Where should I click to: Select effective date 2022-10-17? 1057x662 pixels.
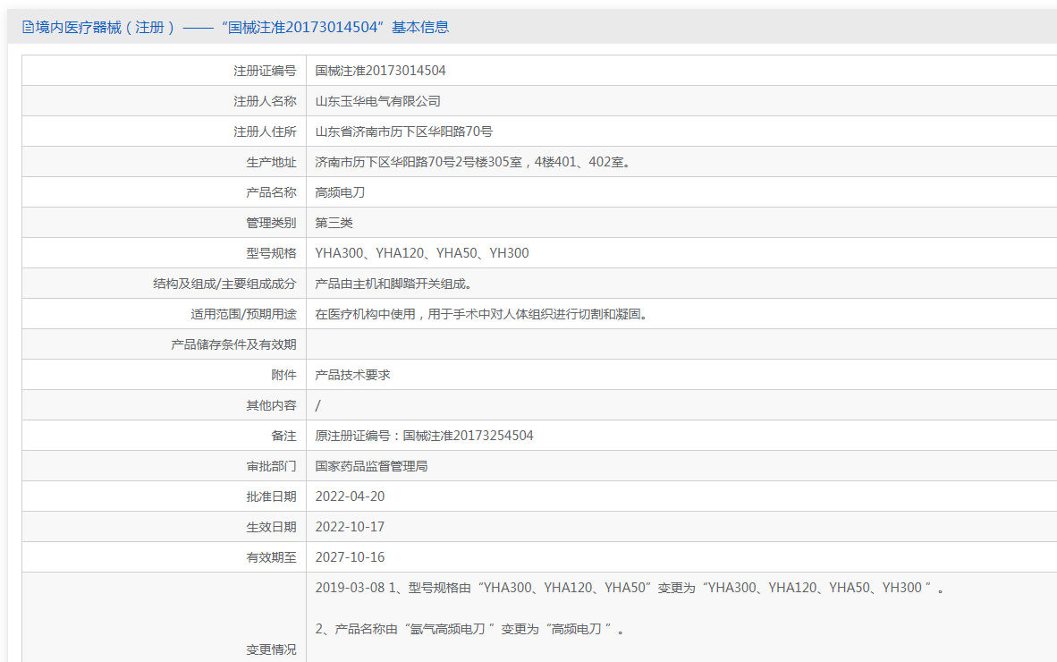click(x=350, y=527)
